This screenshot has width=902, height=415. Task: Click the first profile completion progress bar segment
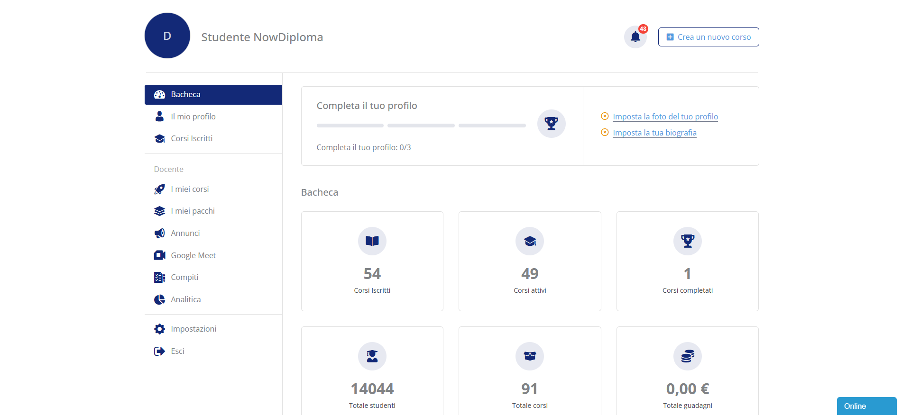[350, 126]
